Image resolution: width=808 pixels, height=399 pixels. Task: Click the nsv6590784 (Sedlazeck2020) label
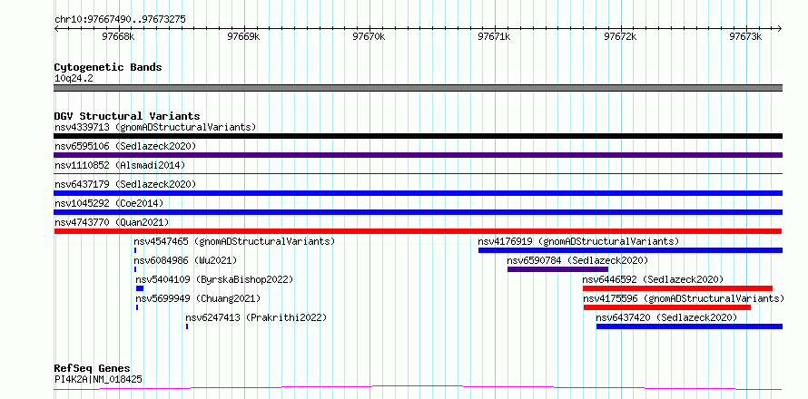point(578,260)
